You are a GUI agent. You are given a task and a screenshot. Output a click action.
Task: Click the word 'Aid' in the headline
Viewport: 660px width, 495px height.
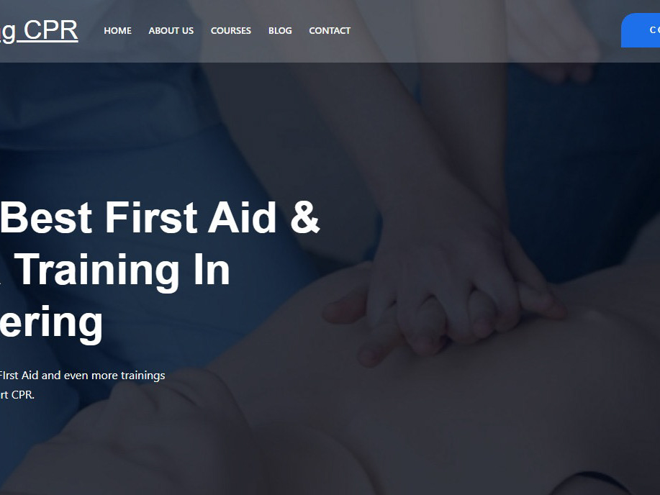242,217
